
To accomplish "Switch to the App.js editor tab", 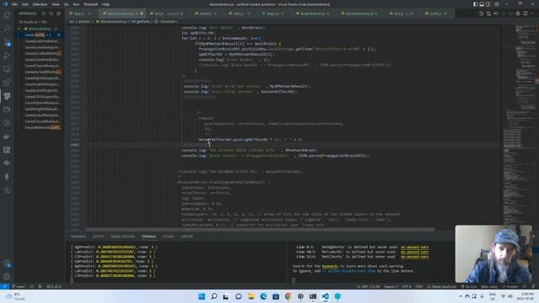I will [79, 13].
